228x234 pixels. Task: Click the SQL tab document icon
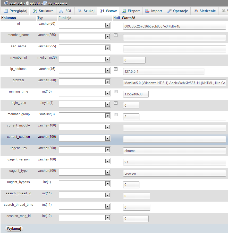[x=61, y=11]
